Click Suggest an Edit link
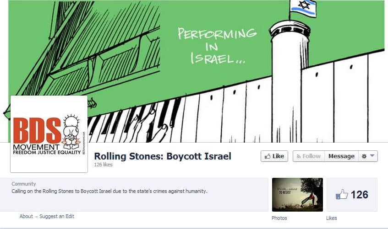 coord(57,216)
